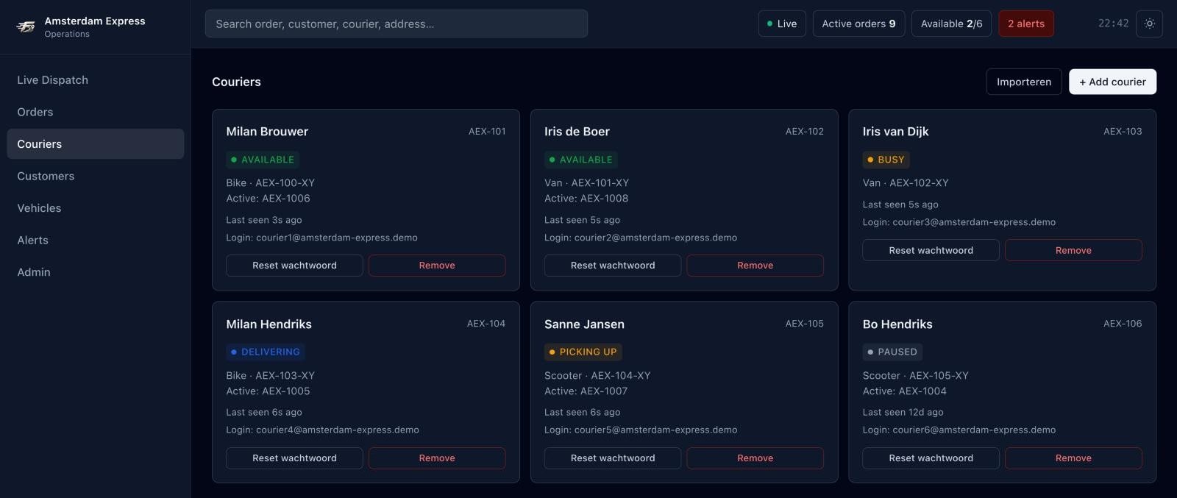Go to Orders in sidebar
Screen dimensions: 1177x498
[x=96, y=112]
